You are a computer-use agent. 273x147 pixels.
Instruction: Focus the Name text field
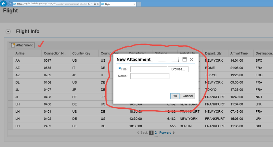pyautogui.click(x=149, y=76)
